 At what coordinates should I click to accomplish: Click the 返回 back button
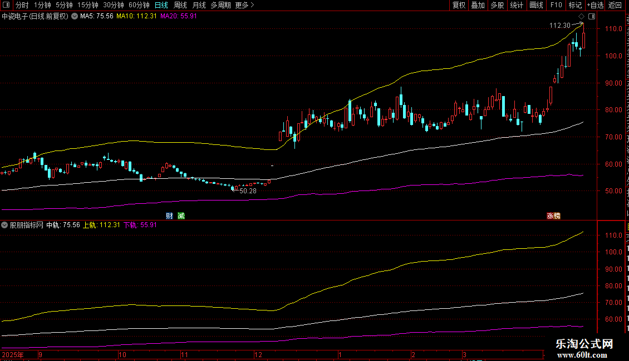615,5
